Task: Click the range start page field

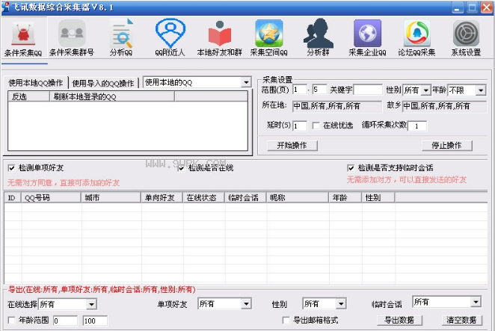Action: click(x=300, y=90)
